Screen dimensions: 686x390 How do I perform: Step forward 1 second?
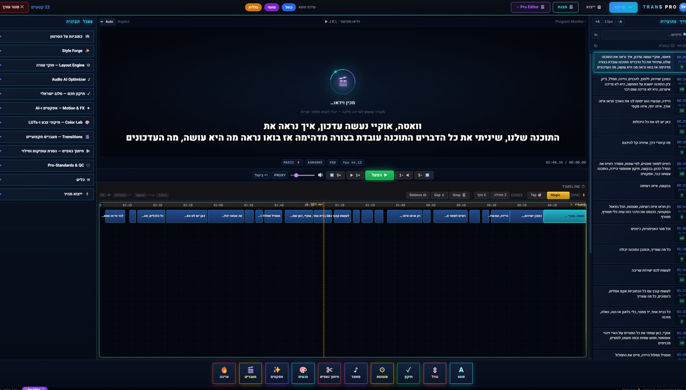(x=355, y=175)
